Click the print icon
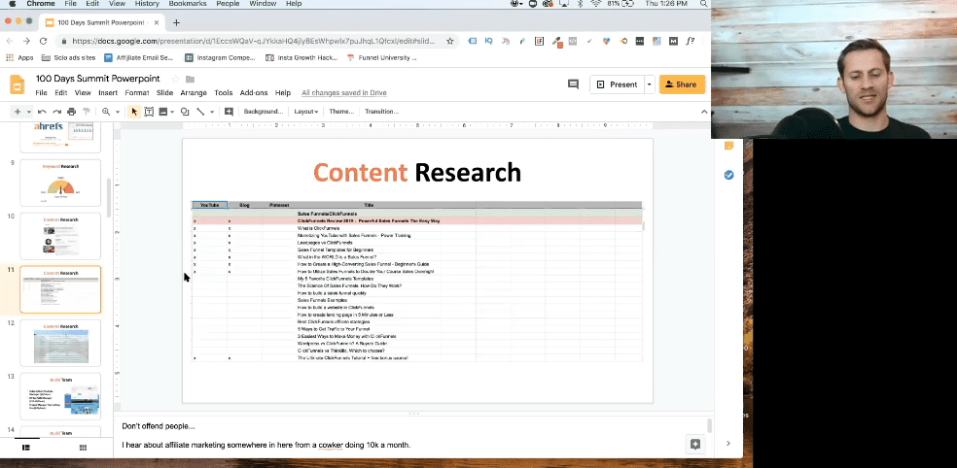This screenshot has height=468, width=957. (x=71, y=112)
